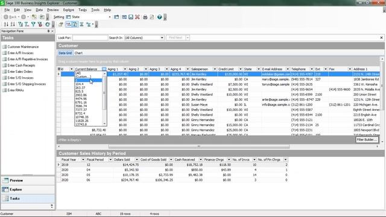Clear filters using the red funnel icon

click(x=40, y=24)
